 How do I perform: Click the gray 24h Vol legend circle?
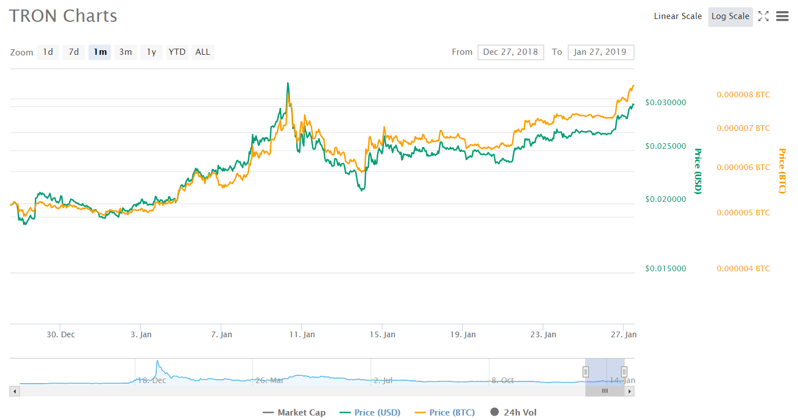(x=495, y=412)
